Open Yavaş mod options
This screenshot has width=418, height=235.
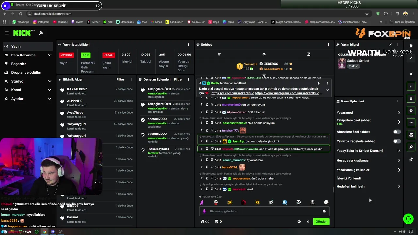click(369, 113)
